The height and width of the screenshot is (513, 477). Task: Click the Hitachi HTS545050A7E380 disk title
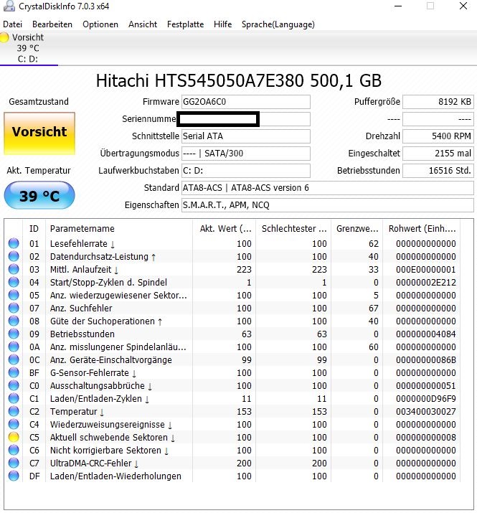click(238, 80)
